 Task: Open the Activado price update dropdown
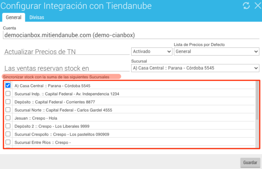(x=152, y=52)
